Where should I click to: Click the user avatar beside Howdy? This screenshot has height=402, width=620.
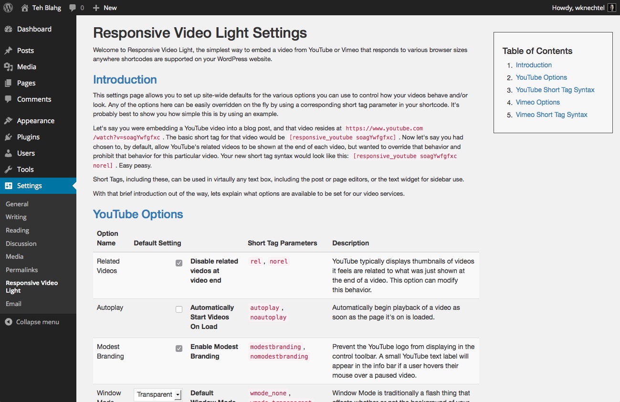611,8
